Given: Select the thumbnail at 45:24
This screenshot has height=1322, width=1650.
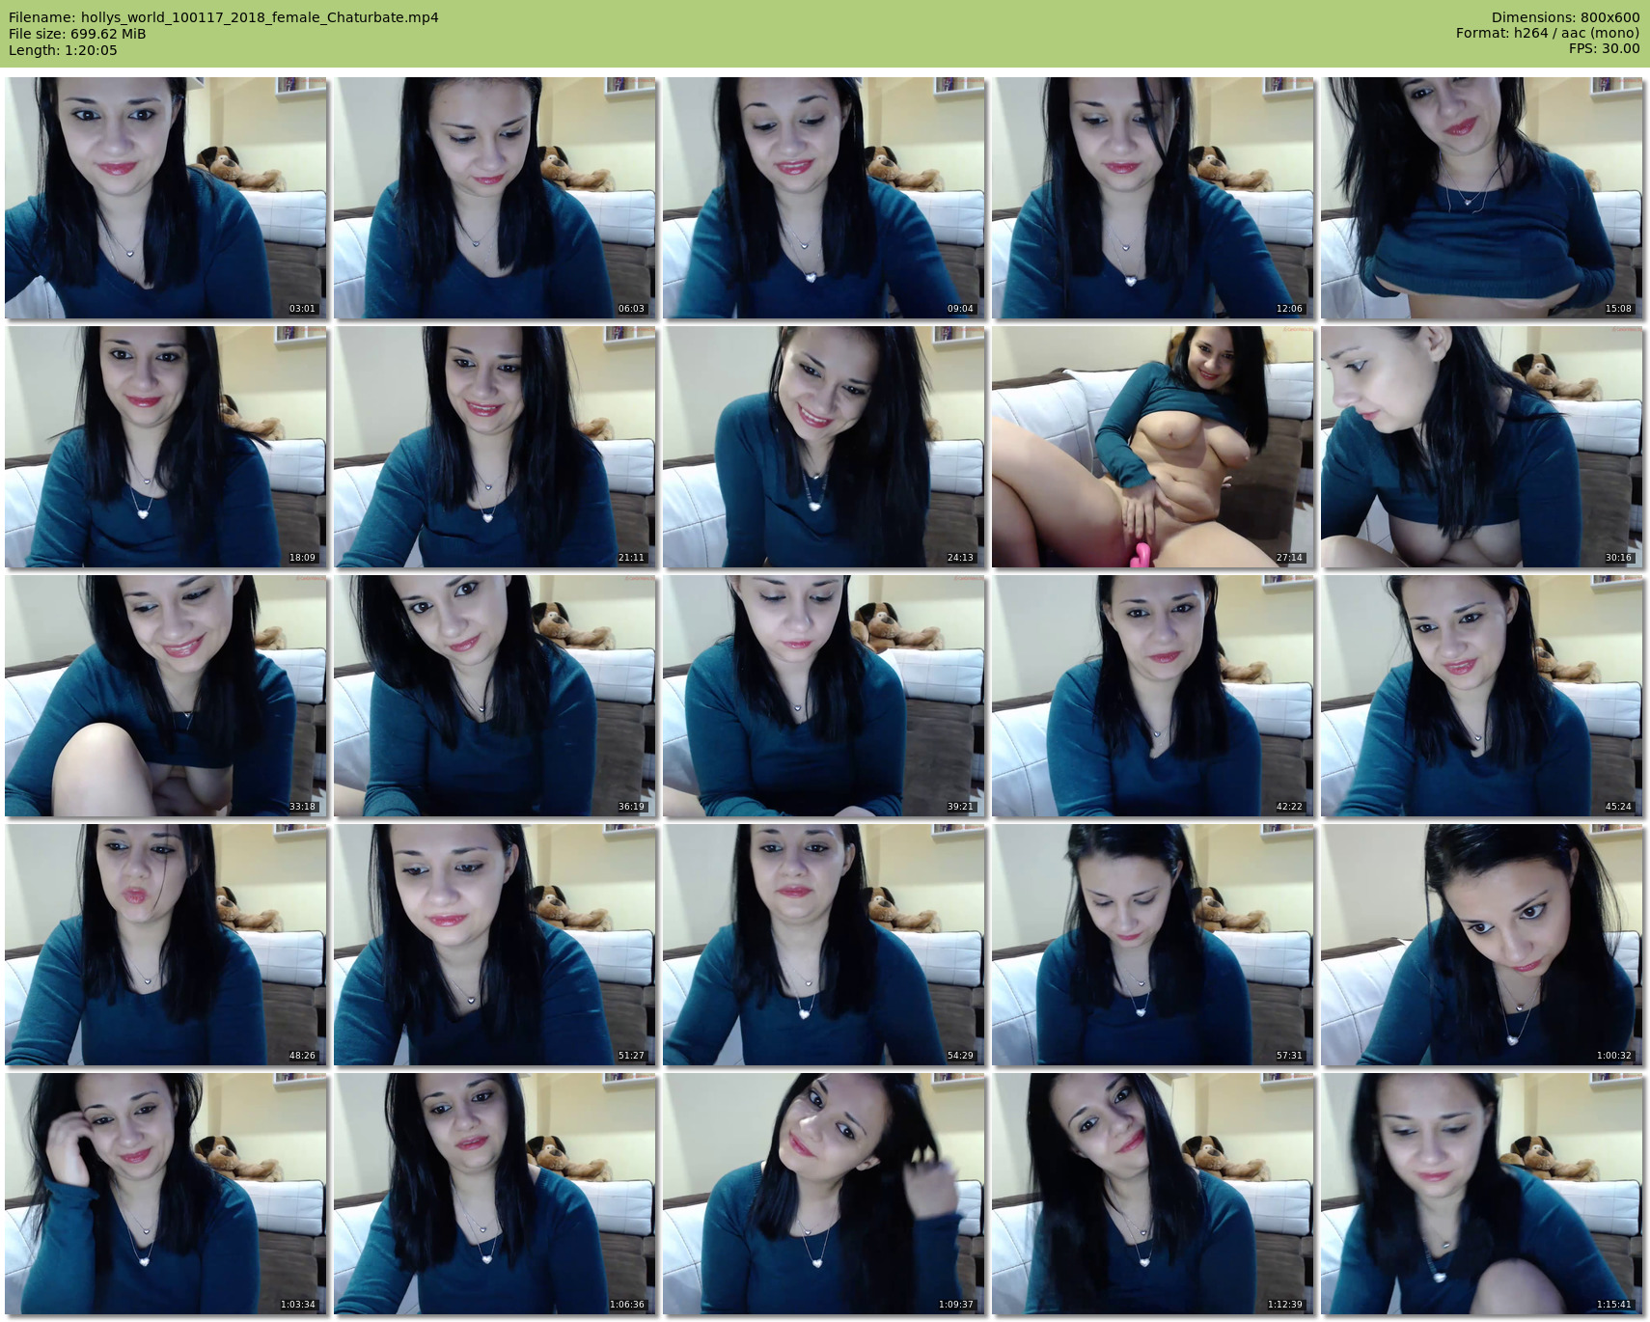Looking at the screenshot, I should pos(1482,696).
